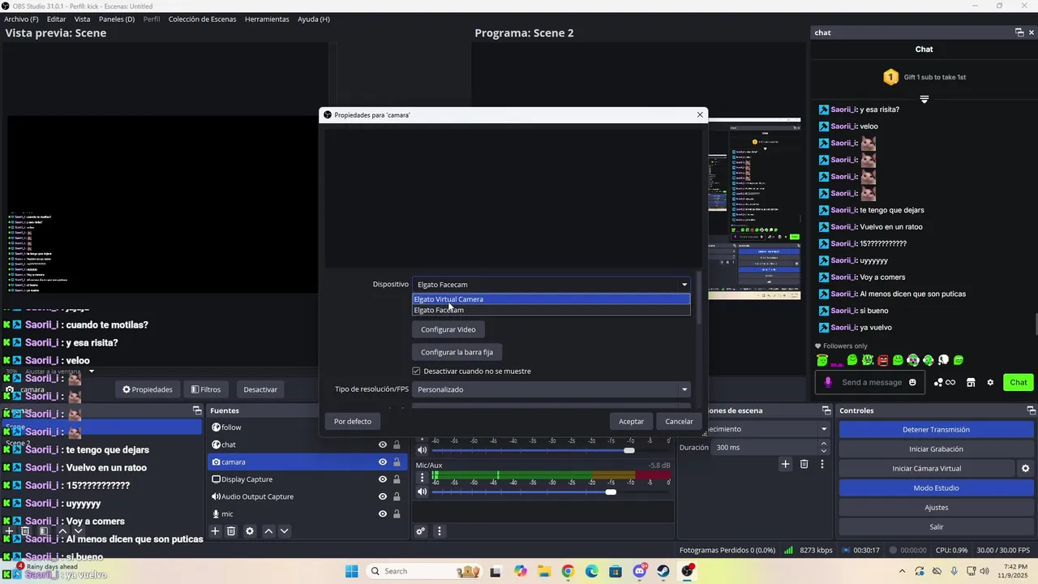Viewport: 1038px width, 584px height.
Task: Open the Editar menu
Action: pyautogui.click(x=56, y=19)
